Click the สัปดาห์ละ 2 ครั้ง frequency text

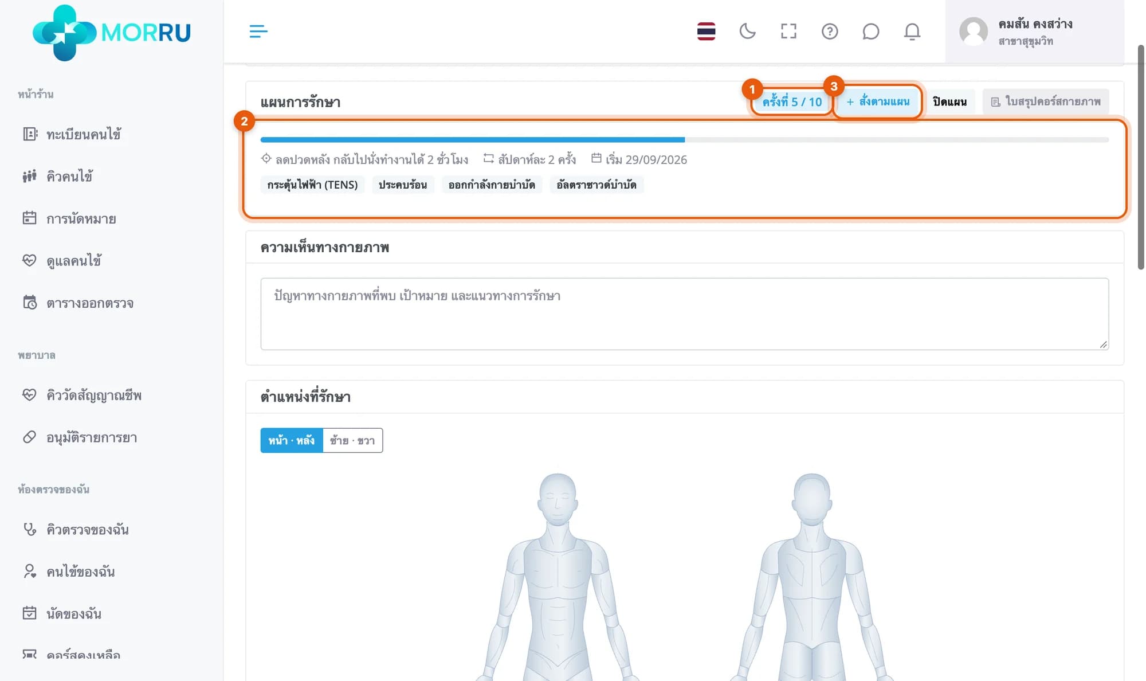(536, 159)
